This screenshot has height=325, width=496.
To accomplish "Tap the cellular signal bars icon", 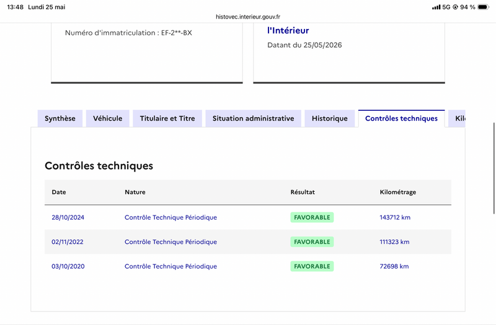I will [x=436, y=7].
